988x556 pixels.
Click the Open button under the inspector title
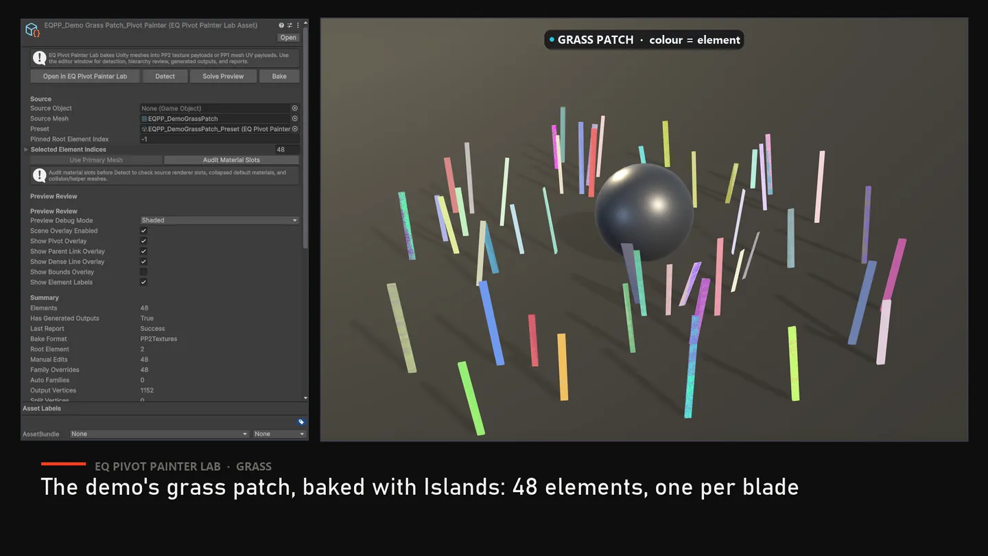[x=288, y=38]
